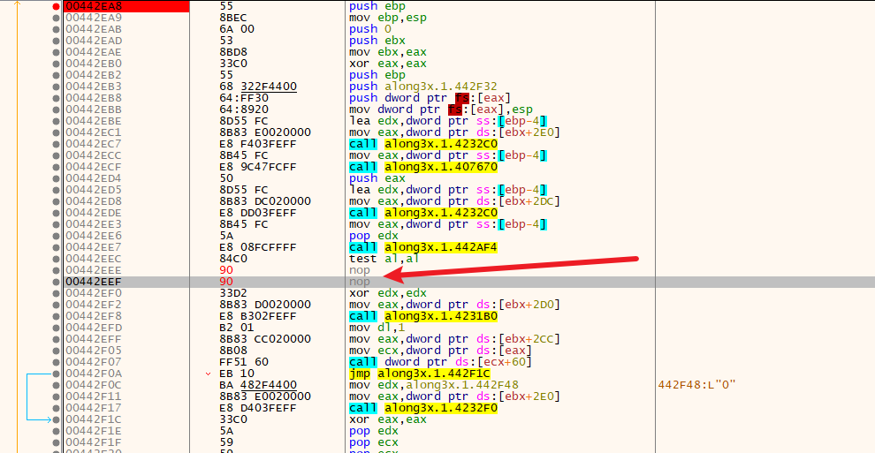Remove the red breakpoint at 00442EA8
This screenshot has width=875, height=453.
[56, 6]
